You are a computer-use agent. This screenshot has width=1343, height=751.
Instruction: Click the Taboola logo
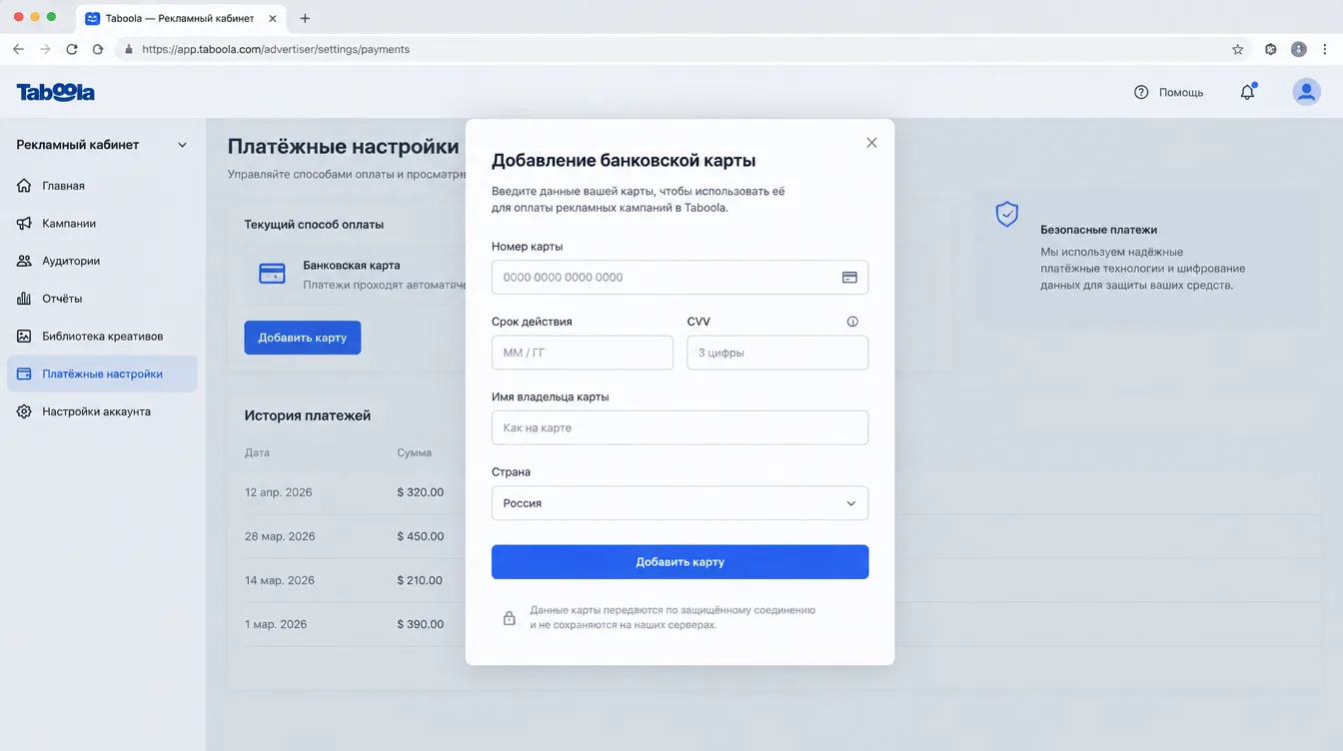click(x=56, y=92)
